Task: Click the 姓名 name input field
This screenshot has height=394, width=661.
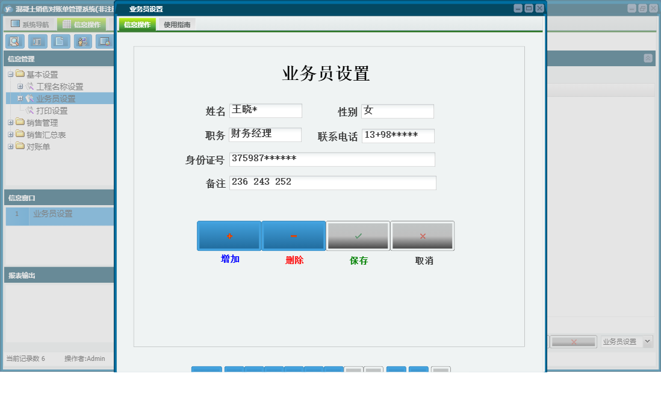Action: 265,110
